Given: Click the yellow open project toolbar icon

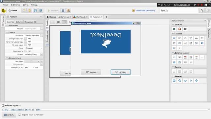Looking at the screenshot, I should coord(29,11).
